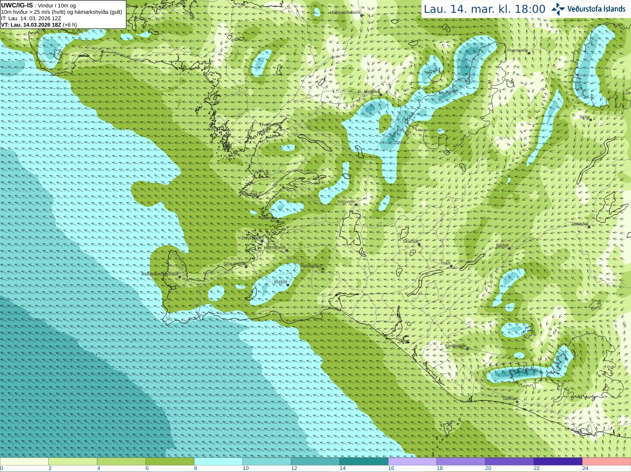Click the legend value '16' label

coord(391,469)
